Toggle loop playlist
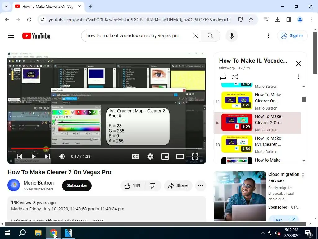The width and height of the screenshot is (318, 239). 222,77
